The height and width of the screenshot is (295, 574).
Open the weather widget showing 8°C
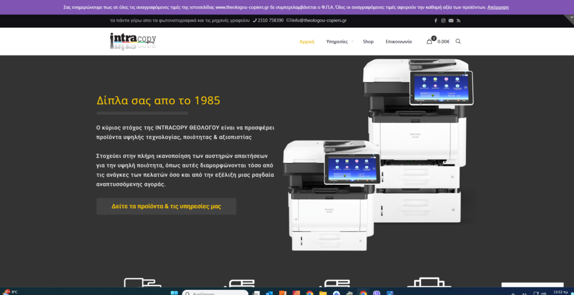click(10, 292)
